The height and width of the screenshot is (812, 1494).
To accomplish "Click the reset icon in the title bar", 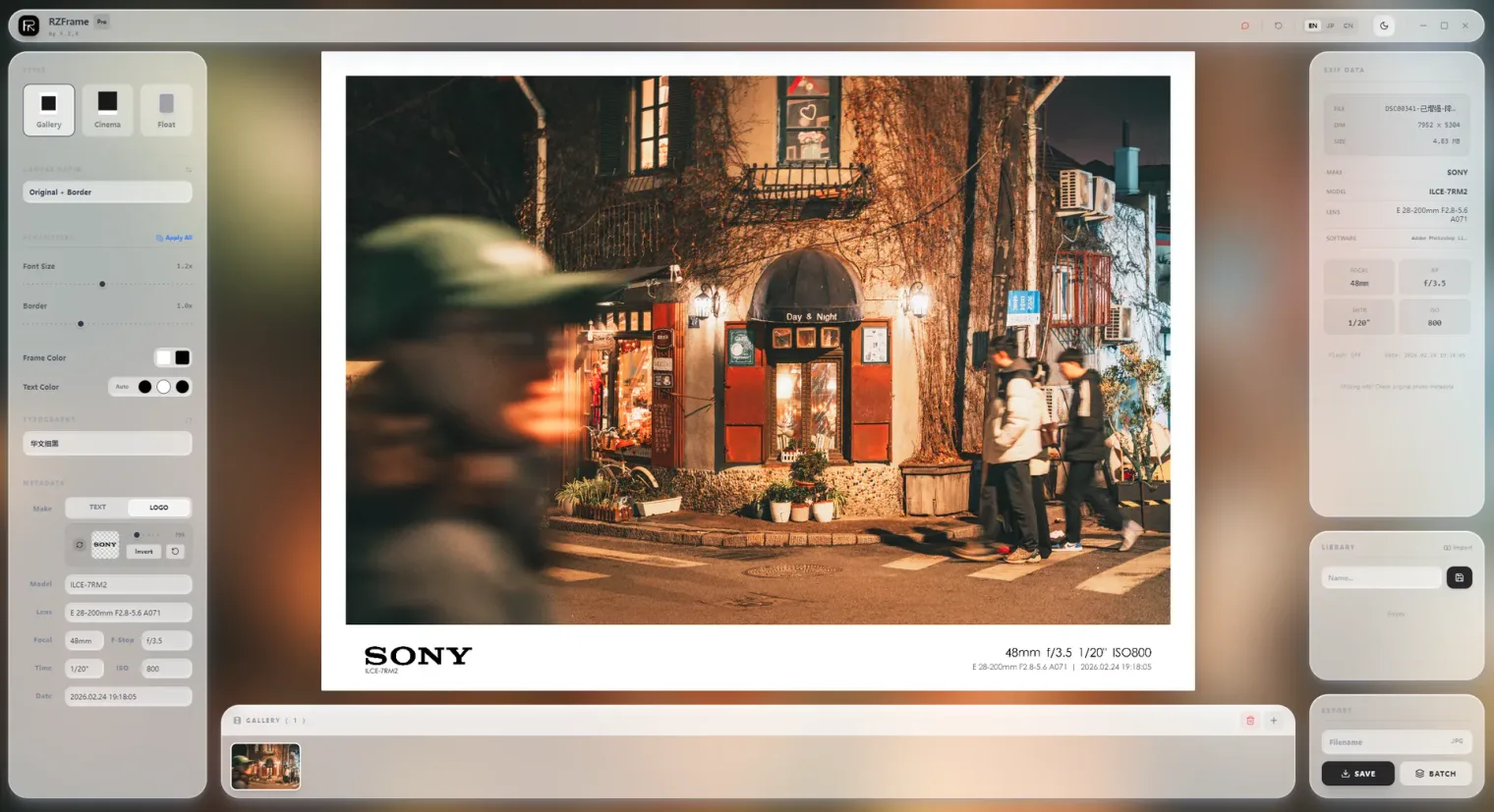I will (1278, 26).
